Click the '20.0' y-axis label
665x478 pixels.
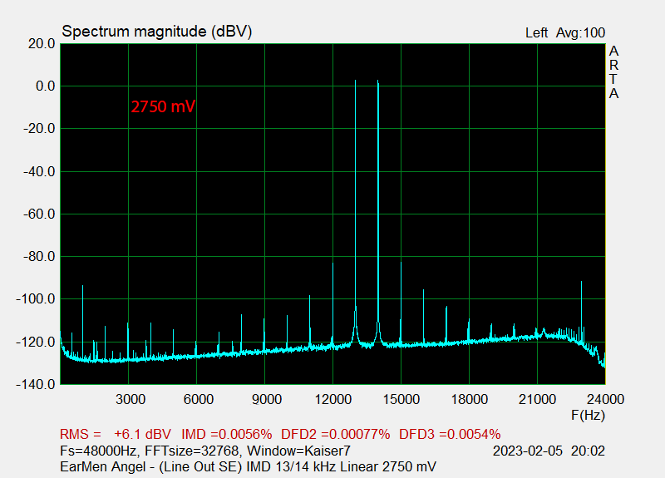(x=42, y=44)
